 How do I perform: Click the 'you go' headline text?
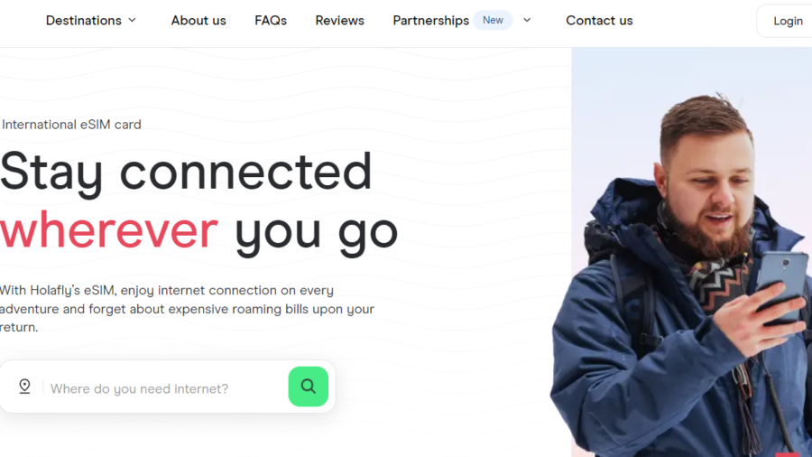[x=317, y=233]
